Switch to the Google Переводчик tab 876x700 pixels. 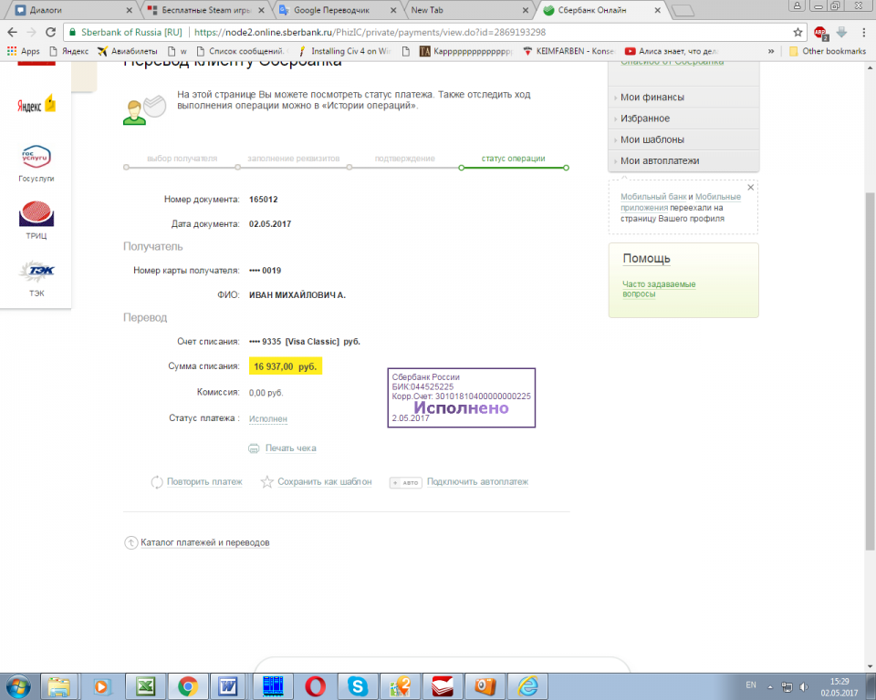pyautogui.click(x=337, y=10)
